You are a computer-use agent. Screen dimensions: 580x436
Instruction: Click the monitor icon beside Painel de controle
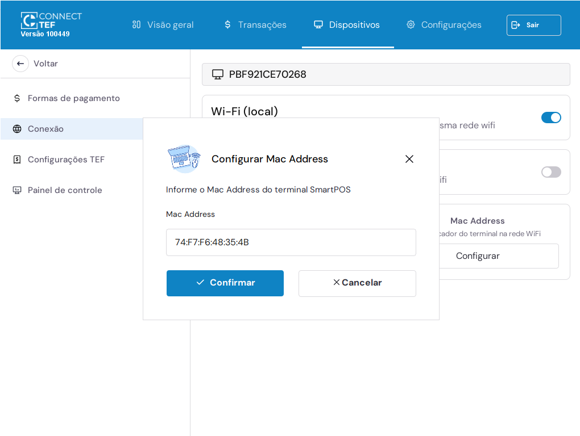tap(17, 190)
